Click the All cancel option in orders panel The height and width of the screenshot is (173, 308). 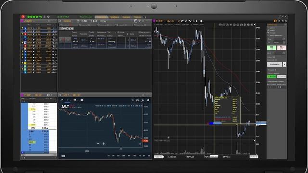(84, 21)
